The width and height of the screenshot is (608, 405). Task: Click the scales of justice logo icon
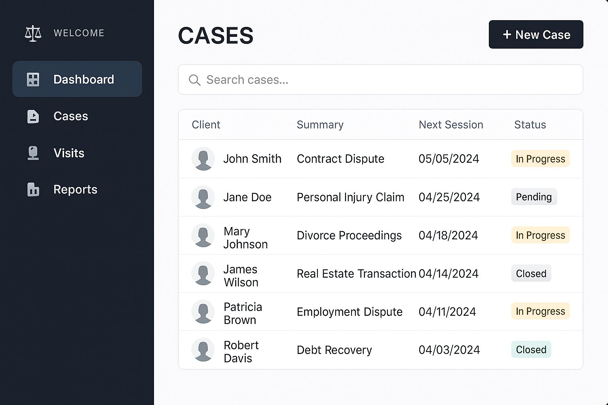click(x=33, y=34)
